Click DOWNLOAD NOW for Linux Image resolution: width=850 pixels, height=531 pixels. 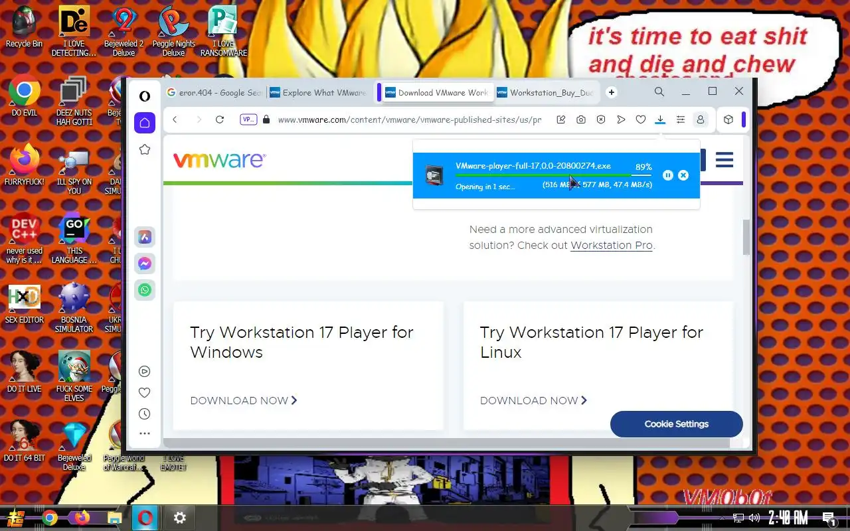(534, 400)
